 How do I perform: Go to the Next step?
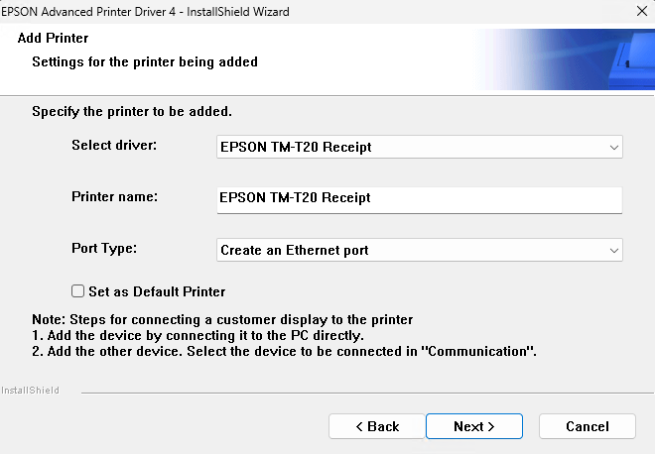[474, 426]
